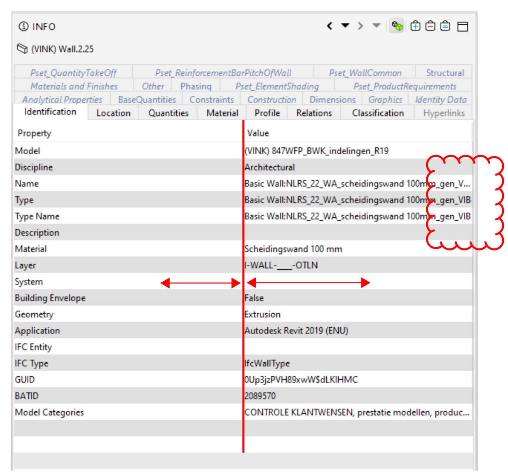Open the Pset_QuantityTakeOff tab
This screenshot has width=508, height=475.
click(x=73, y=73)
